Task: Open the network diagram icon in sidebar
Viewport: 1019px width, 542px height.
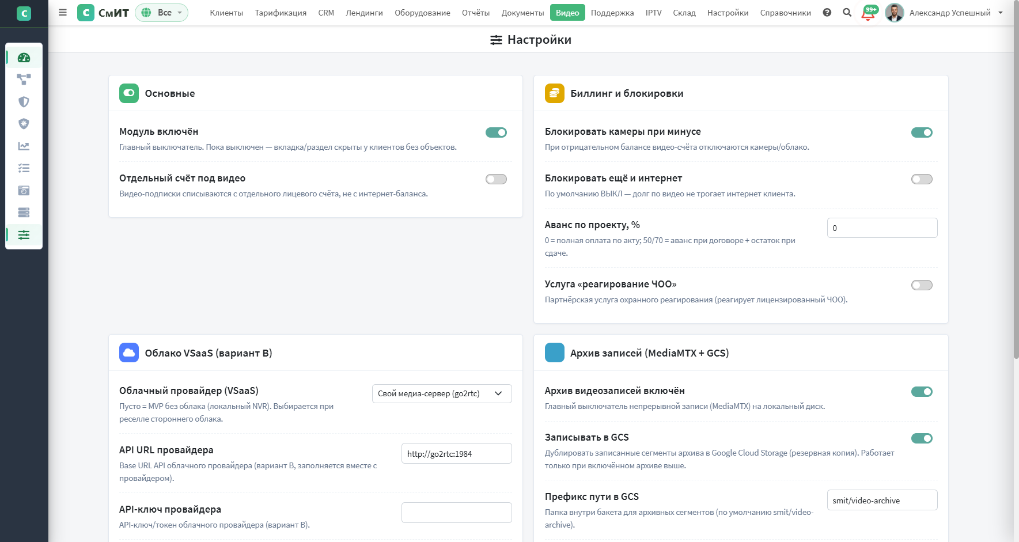Action: pyautogui.click(x=24, y=79)
